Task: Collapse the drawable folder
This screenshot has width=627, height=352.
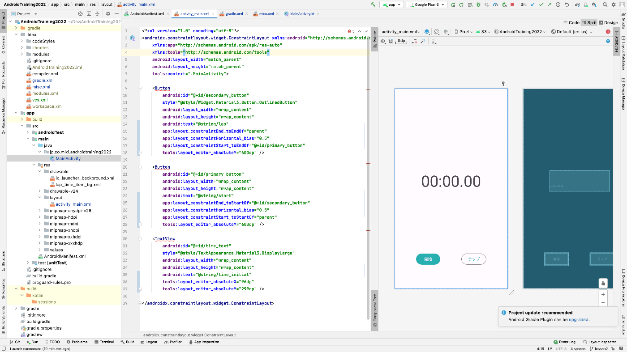Action: [40, 171]
